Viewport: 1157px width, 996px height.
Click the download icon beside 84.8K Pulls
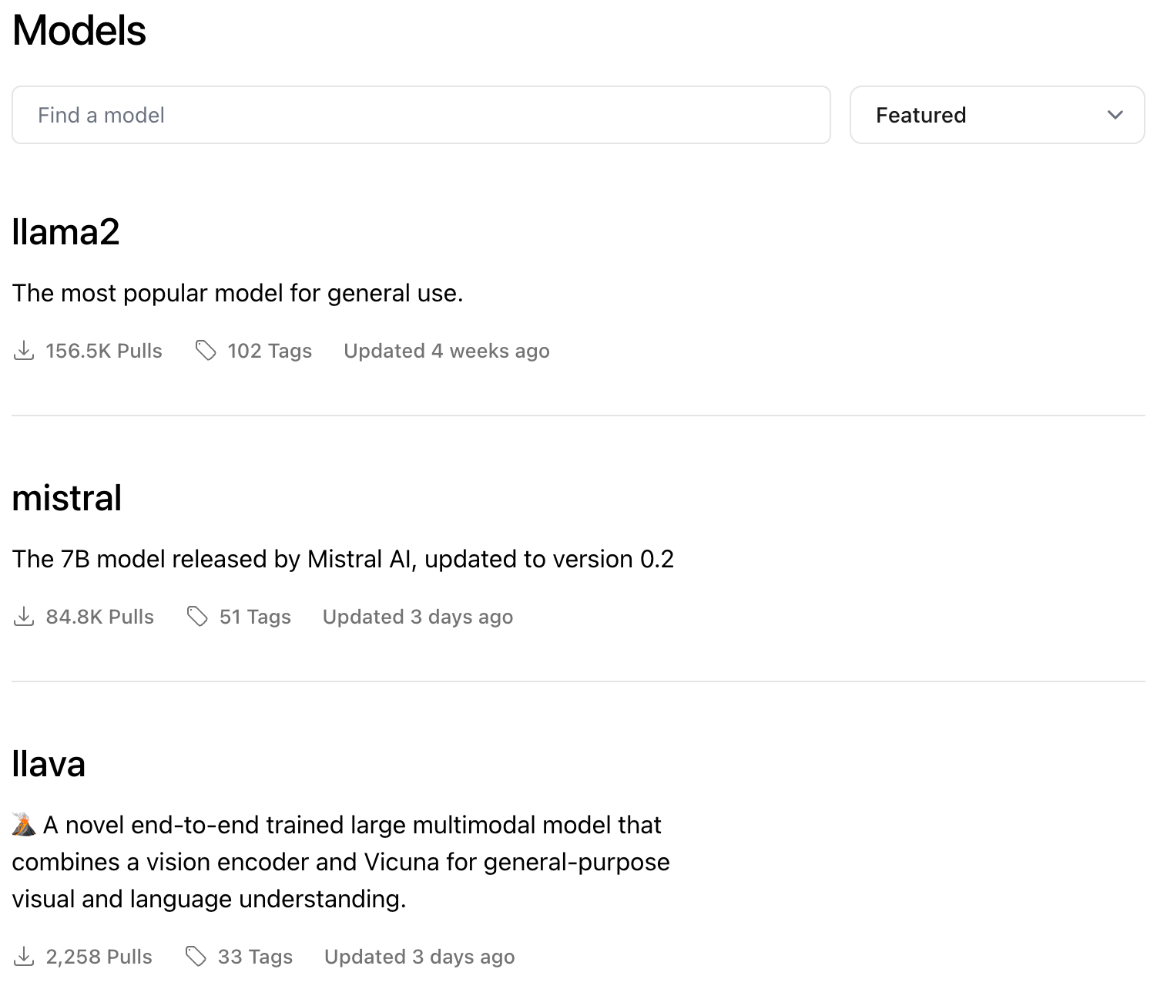coord(24,617)
